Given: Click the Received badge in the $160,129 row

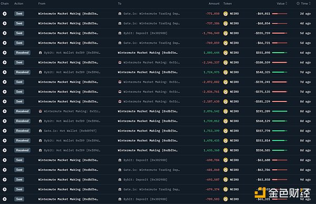Looking at the screenshot, I should click(22, 121).
